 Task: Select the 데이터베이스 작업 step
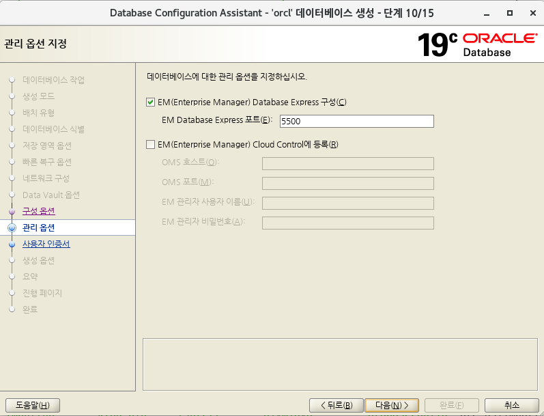(53, 80)
